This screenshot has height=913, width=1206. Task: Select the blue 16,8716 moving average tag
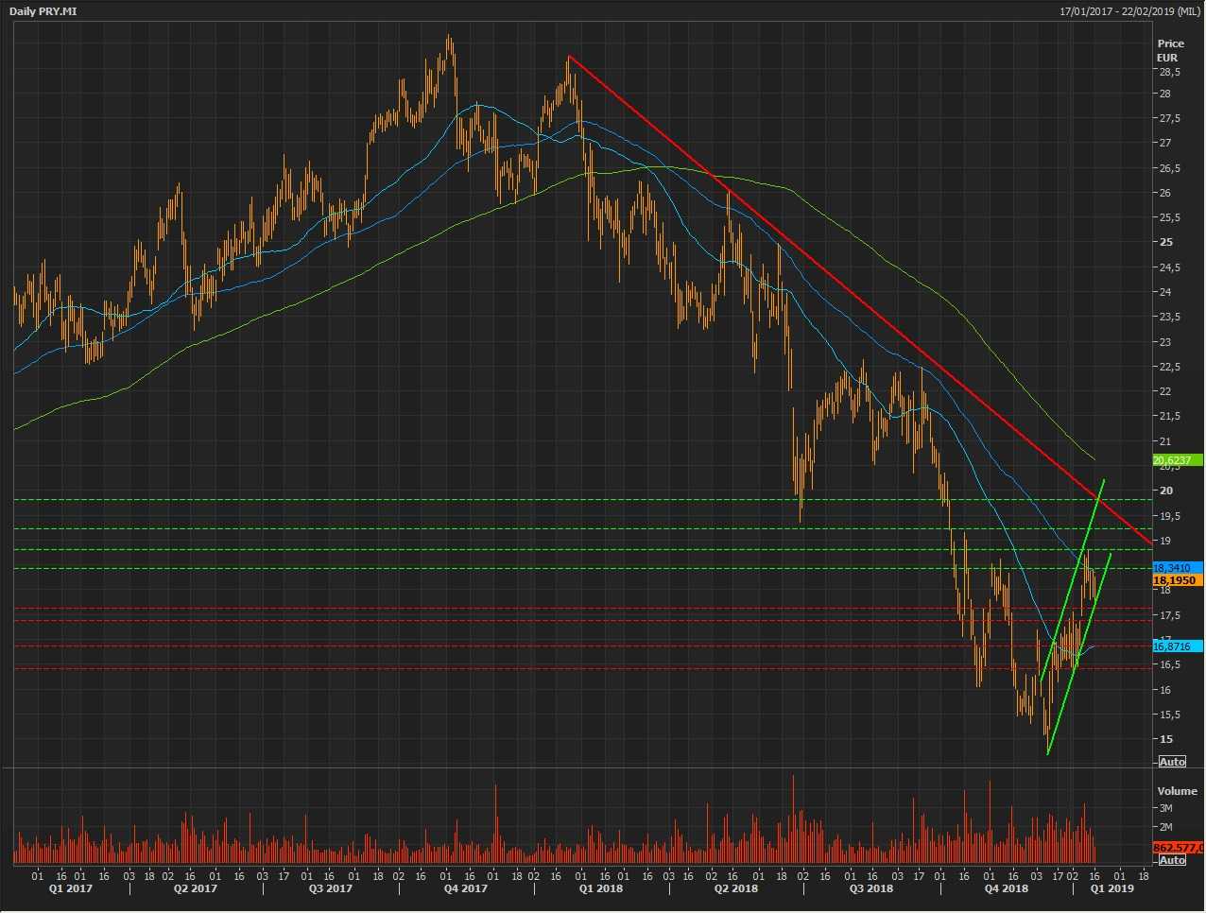click(1178, 646)
